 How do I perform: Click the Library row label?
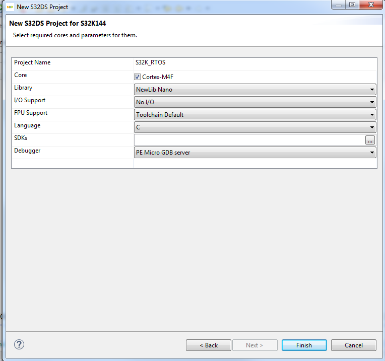(23, 88)
